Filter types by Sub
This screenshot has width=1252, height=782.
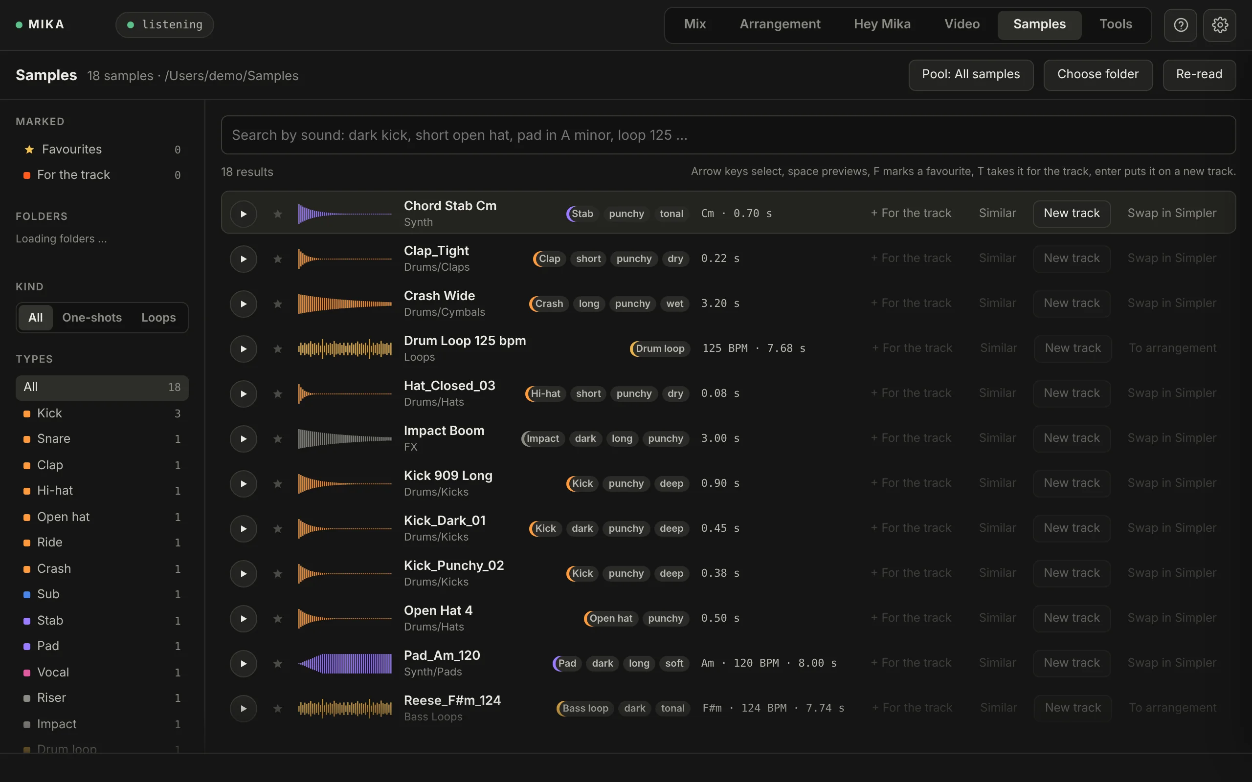[102, 594]
